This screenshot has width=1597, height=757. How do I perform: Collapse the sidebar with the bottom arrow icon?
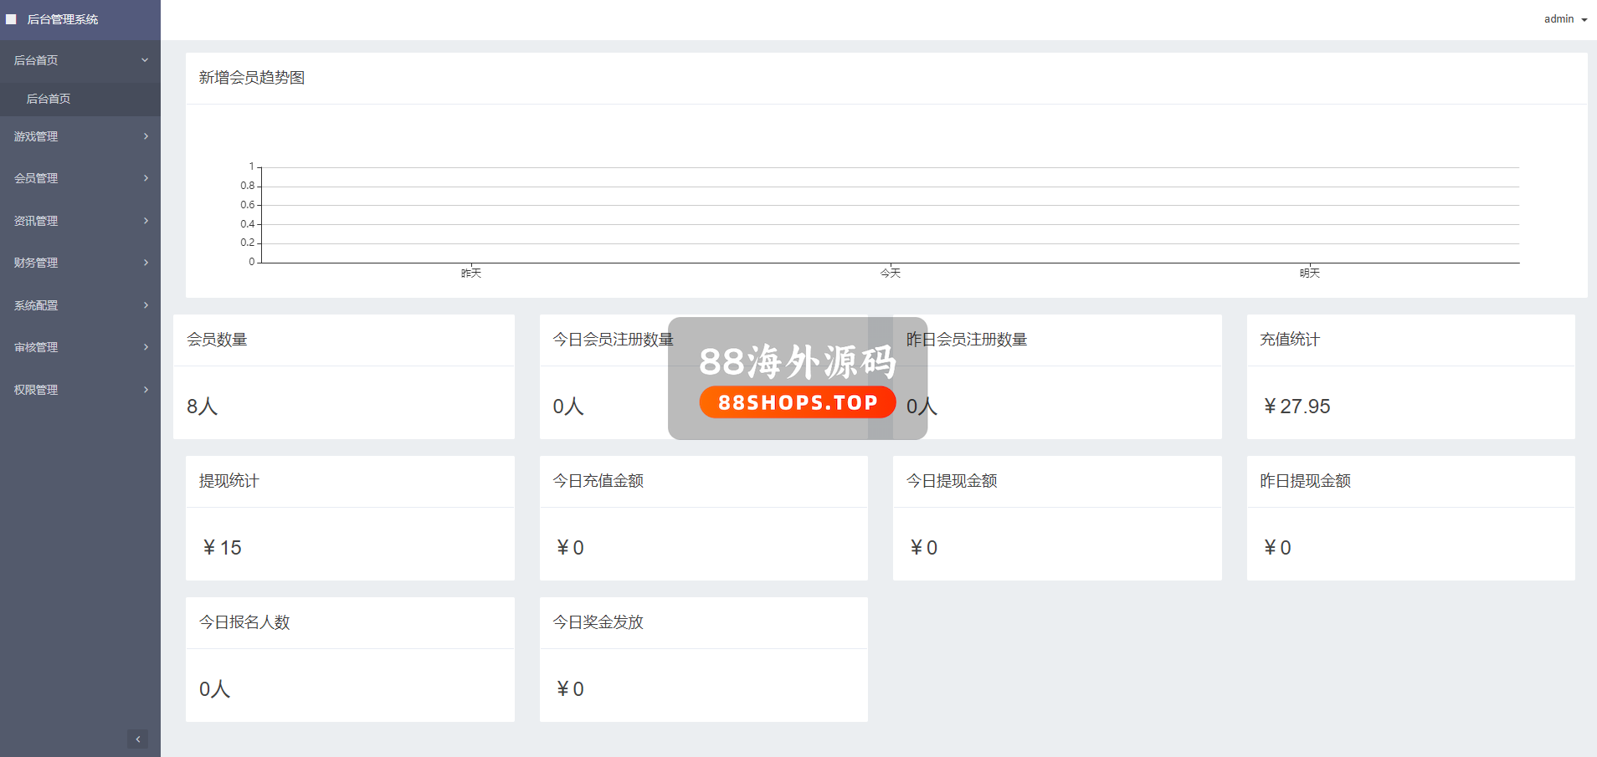pyautogui.click(x=138, y=739)
